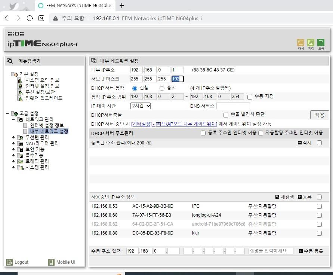Image resolution: width=333 pixels, height=275 pixels.
Task: Click the help (도움) question mark icon
Action: pos(321,43)
